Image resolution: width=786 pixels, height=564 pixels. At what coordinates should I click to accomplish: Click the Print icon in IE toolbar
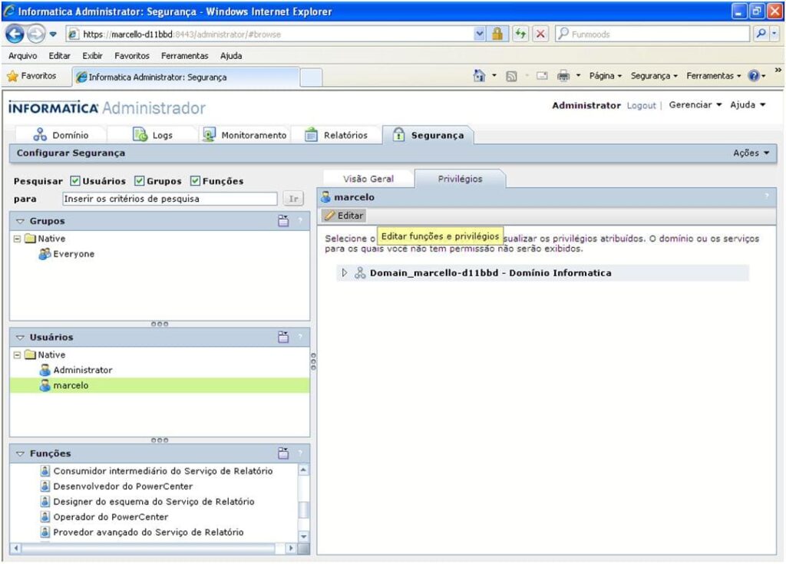pyautogui.click(x=563, y=76)
